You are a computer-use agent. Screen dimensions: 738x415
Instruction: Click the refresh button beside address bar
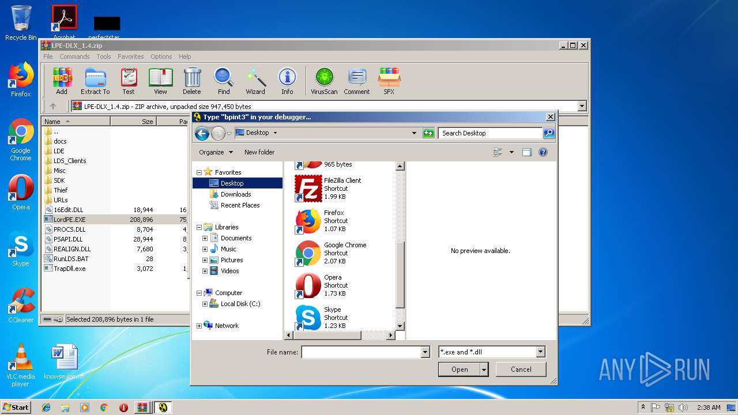428,133
